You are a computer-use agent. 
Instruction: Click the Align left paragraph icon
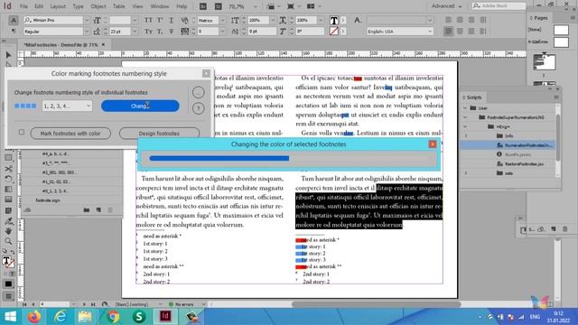[x=448, y=20]
